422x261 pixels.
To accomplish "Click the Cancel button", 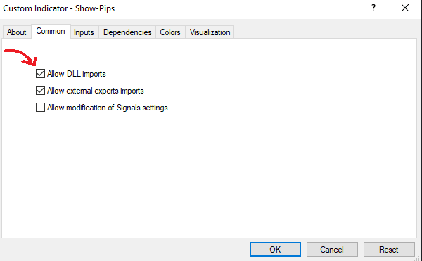I will [332, 250].
